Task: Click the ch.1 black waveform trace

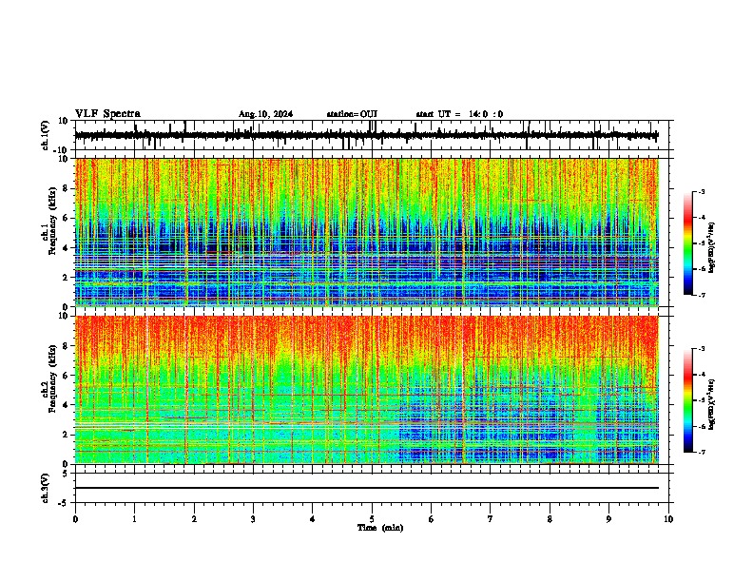Action: 366,135
